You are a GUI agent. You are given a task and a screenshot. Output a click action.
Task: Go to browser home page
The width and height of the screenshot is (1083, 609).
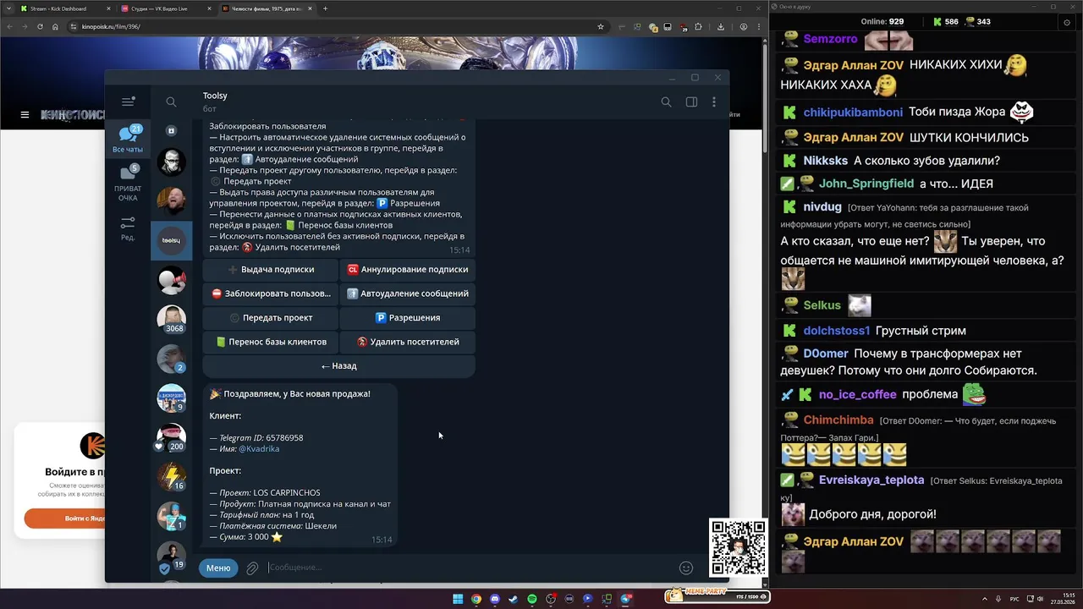pos(55,26)
